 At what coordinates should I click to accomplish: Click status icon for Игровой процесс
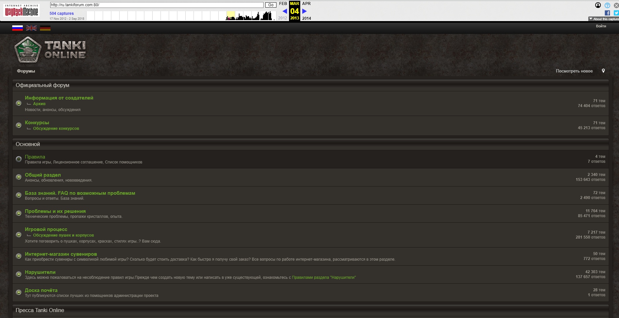click(19, 235)
